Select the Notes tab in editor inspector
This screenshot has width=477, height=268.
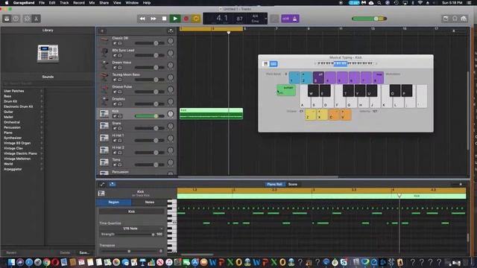tap(149, 202)
